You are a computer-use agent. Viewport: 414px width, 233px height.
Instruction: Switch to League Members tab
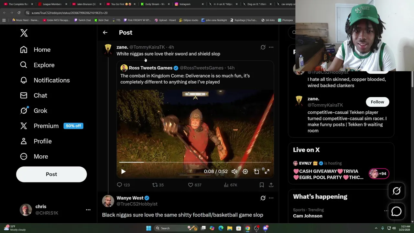pyautogui.click(x=52, y=4)
